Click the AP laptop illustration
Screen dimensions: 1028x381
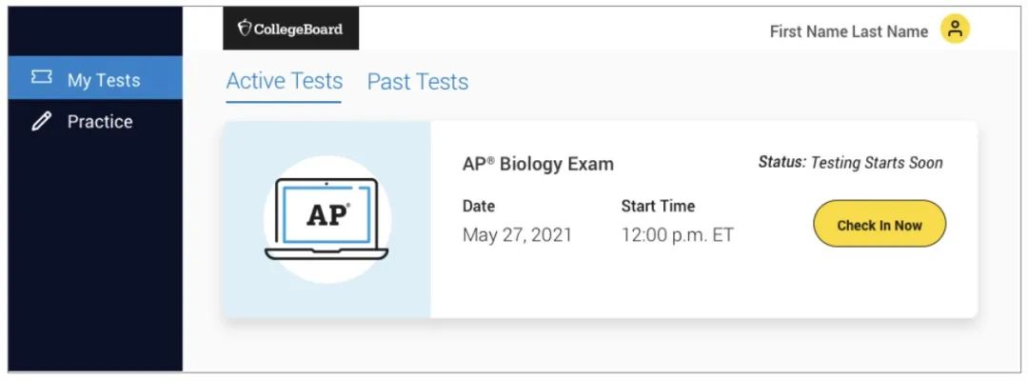coord(326,219)
